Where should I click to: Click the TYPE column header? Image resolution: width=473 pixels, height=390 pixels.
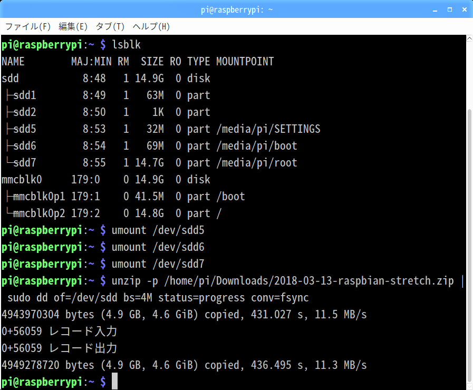pyautogui.click(x=198, y=62)
